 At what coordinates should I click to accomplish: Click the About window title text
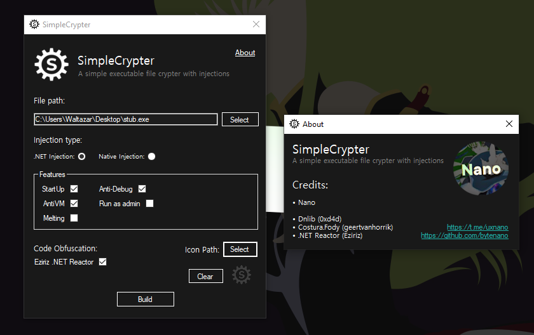tap(313, 124)
